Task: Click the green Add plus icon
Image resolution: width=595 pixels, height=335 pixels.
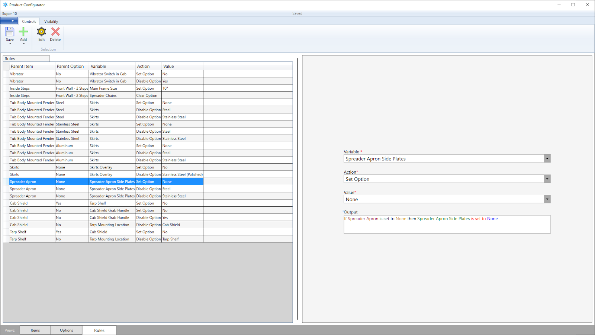Action: coord(23,32)
